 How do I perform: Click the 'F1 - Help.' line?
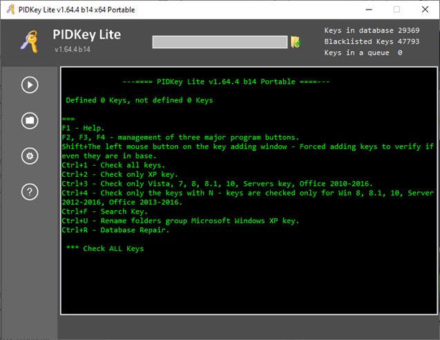pos(83,129)
